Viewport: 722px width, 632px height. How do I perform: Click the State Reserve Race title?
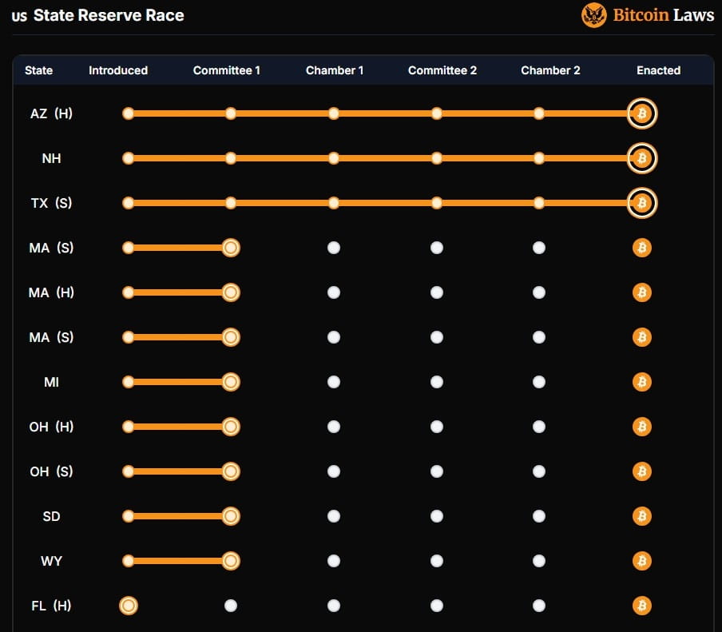[109, 14]
